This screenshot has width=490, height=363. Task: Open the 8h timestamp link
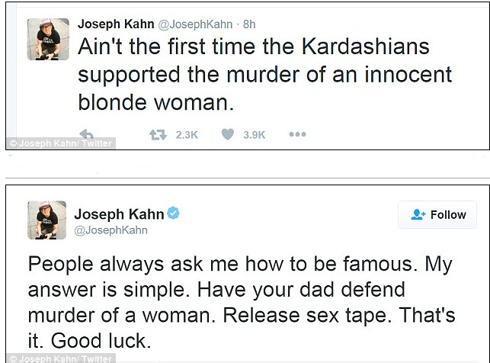tap(248, 24)
